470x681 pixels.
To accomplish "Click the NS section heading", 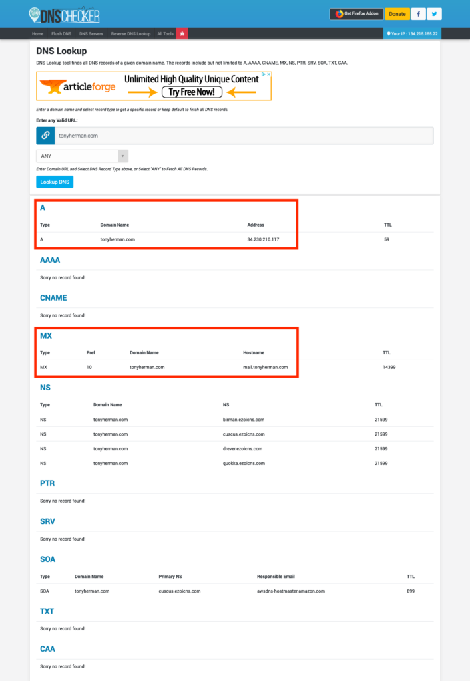I will (x=45, y=388).
